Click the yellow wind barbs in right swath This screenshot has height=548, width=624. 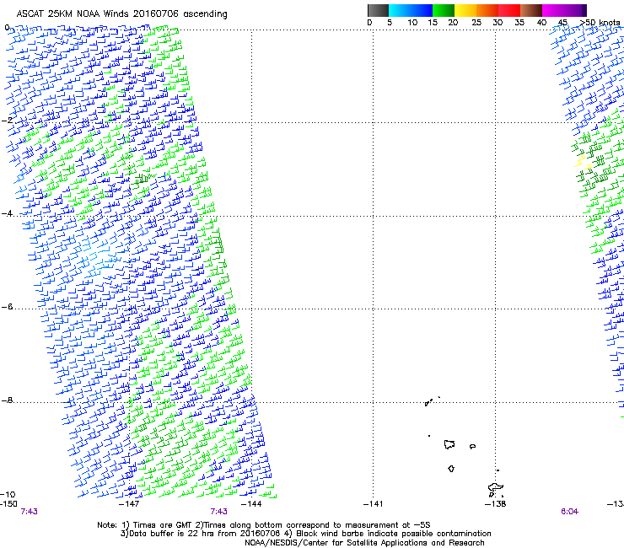tap(581, 162)
